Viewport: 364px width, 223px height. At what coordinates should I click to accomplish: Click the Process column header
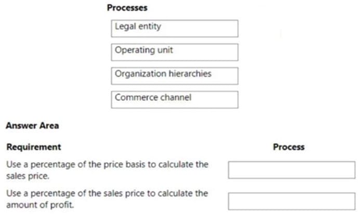point(289,147)
